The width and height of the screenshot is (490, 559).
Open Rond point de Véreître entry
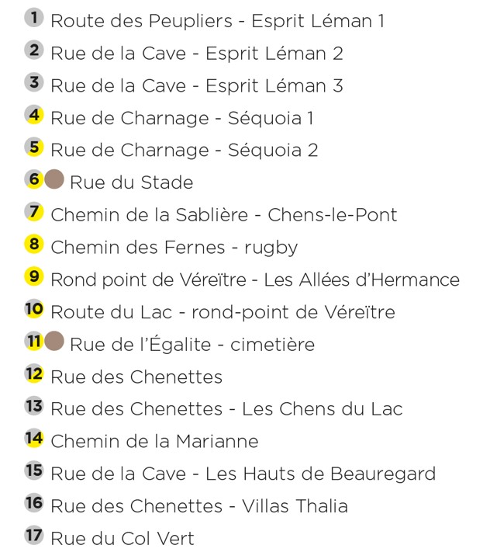[255, 279]
